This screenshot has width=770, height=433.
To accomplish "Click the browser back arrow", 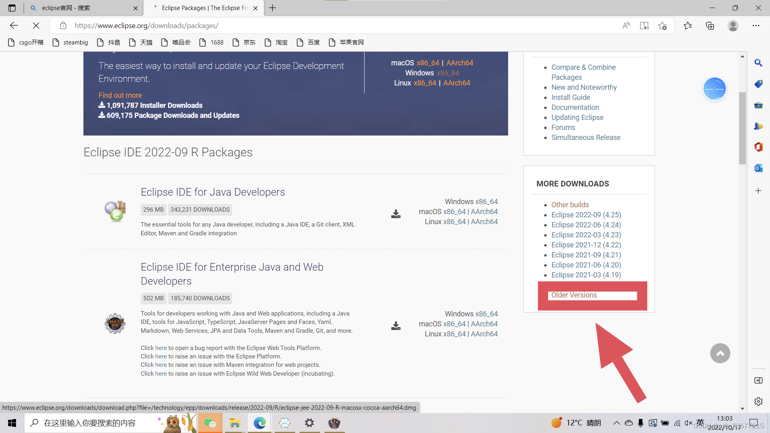I will pos(14,26).
